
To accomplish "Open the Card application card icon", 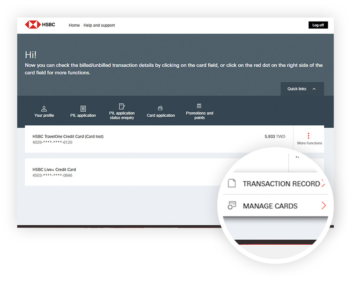I will click(160, 108).
